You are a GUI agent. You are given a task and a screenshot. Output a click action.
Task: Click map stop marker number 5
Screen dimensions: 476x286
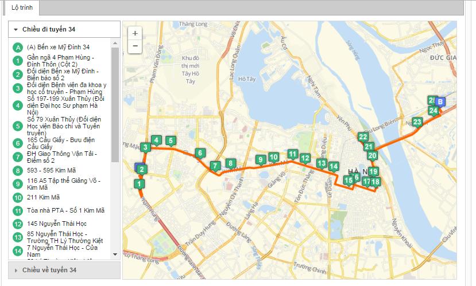click(x=170, y=140)
